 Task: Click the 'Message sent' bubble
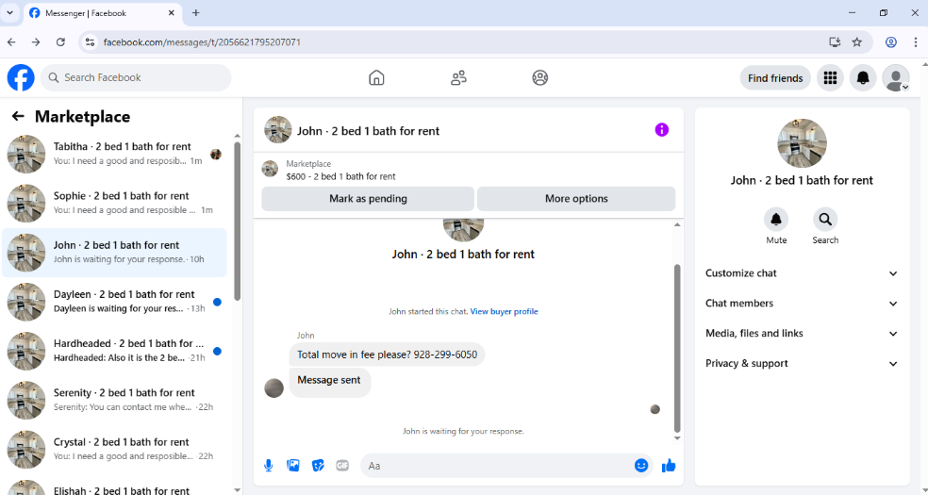pos(330,382)
